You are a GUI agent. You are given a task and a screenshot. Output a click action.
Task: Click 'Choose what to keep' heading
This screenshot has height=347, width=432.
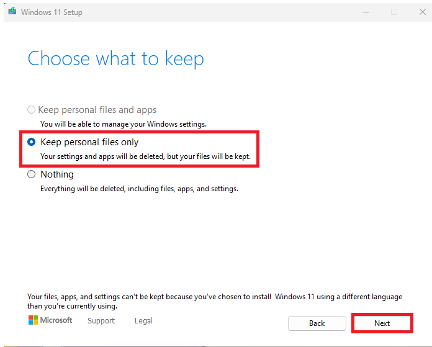coord(115,59)
